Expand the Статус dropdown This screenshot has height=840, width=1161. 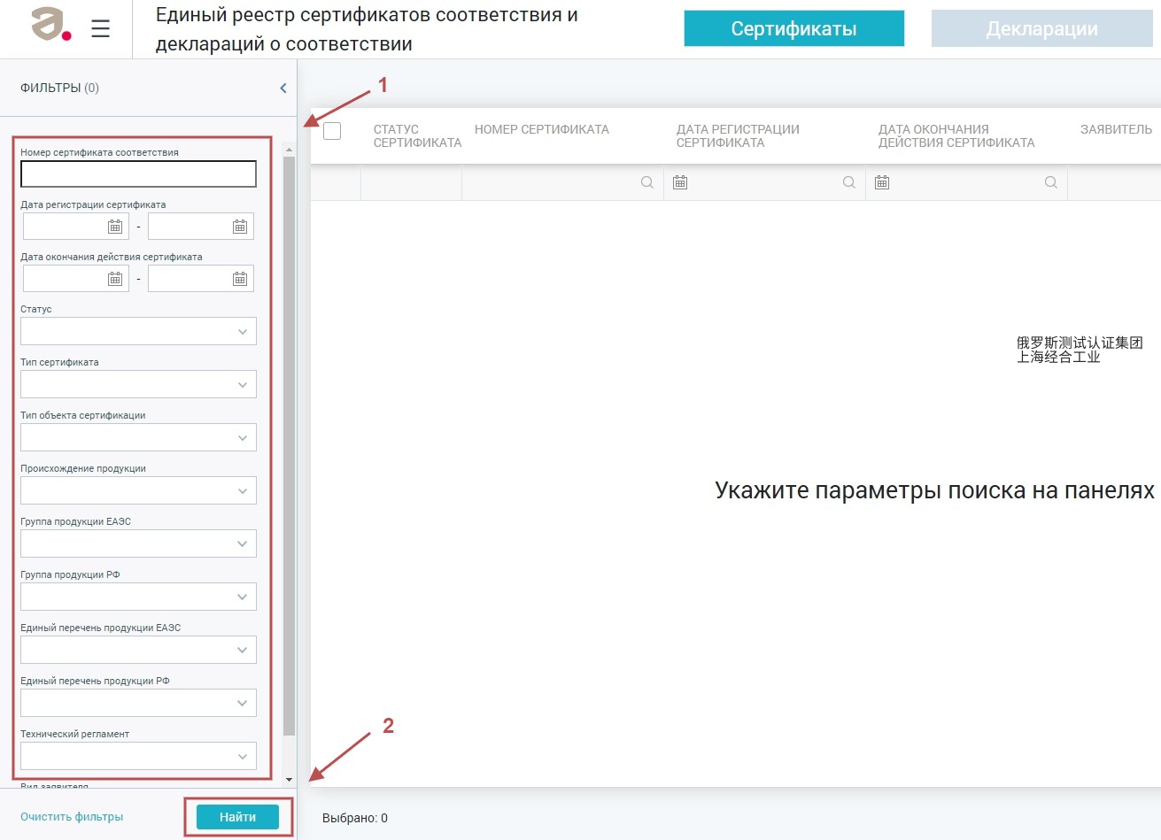pos(139,332)
